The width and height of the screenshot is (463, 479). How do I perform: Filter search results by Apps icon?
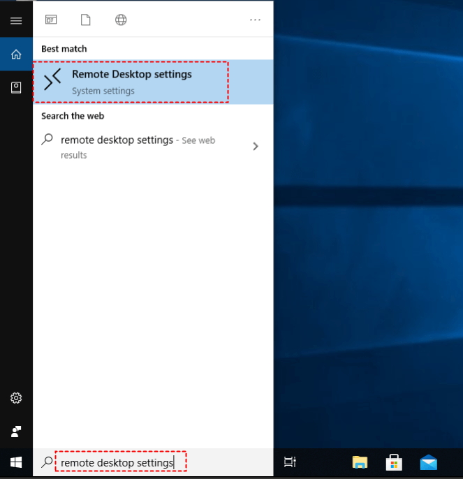click(51, 20)
